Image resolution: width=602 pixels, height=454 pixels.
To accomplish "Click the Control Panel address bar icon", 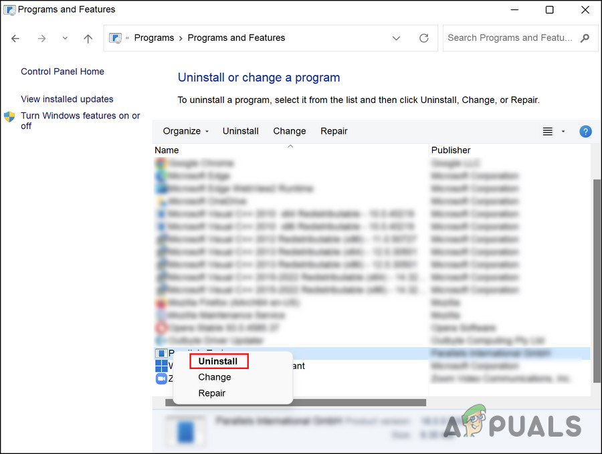I will click(116, 38).
